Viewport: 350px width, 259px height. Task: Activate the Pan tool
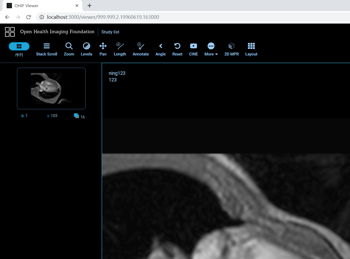coord(103,49)
